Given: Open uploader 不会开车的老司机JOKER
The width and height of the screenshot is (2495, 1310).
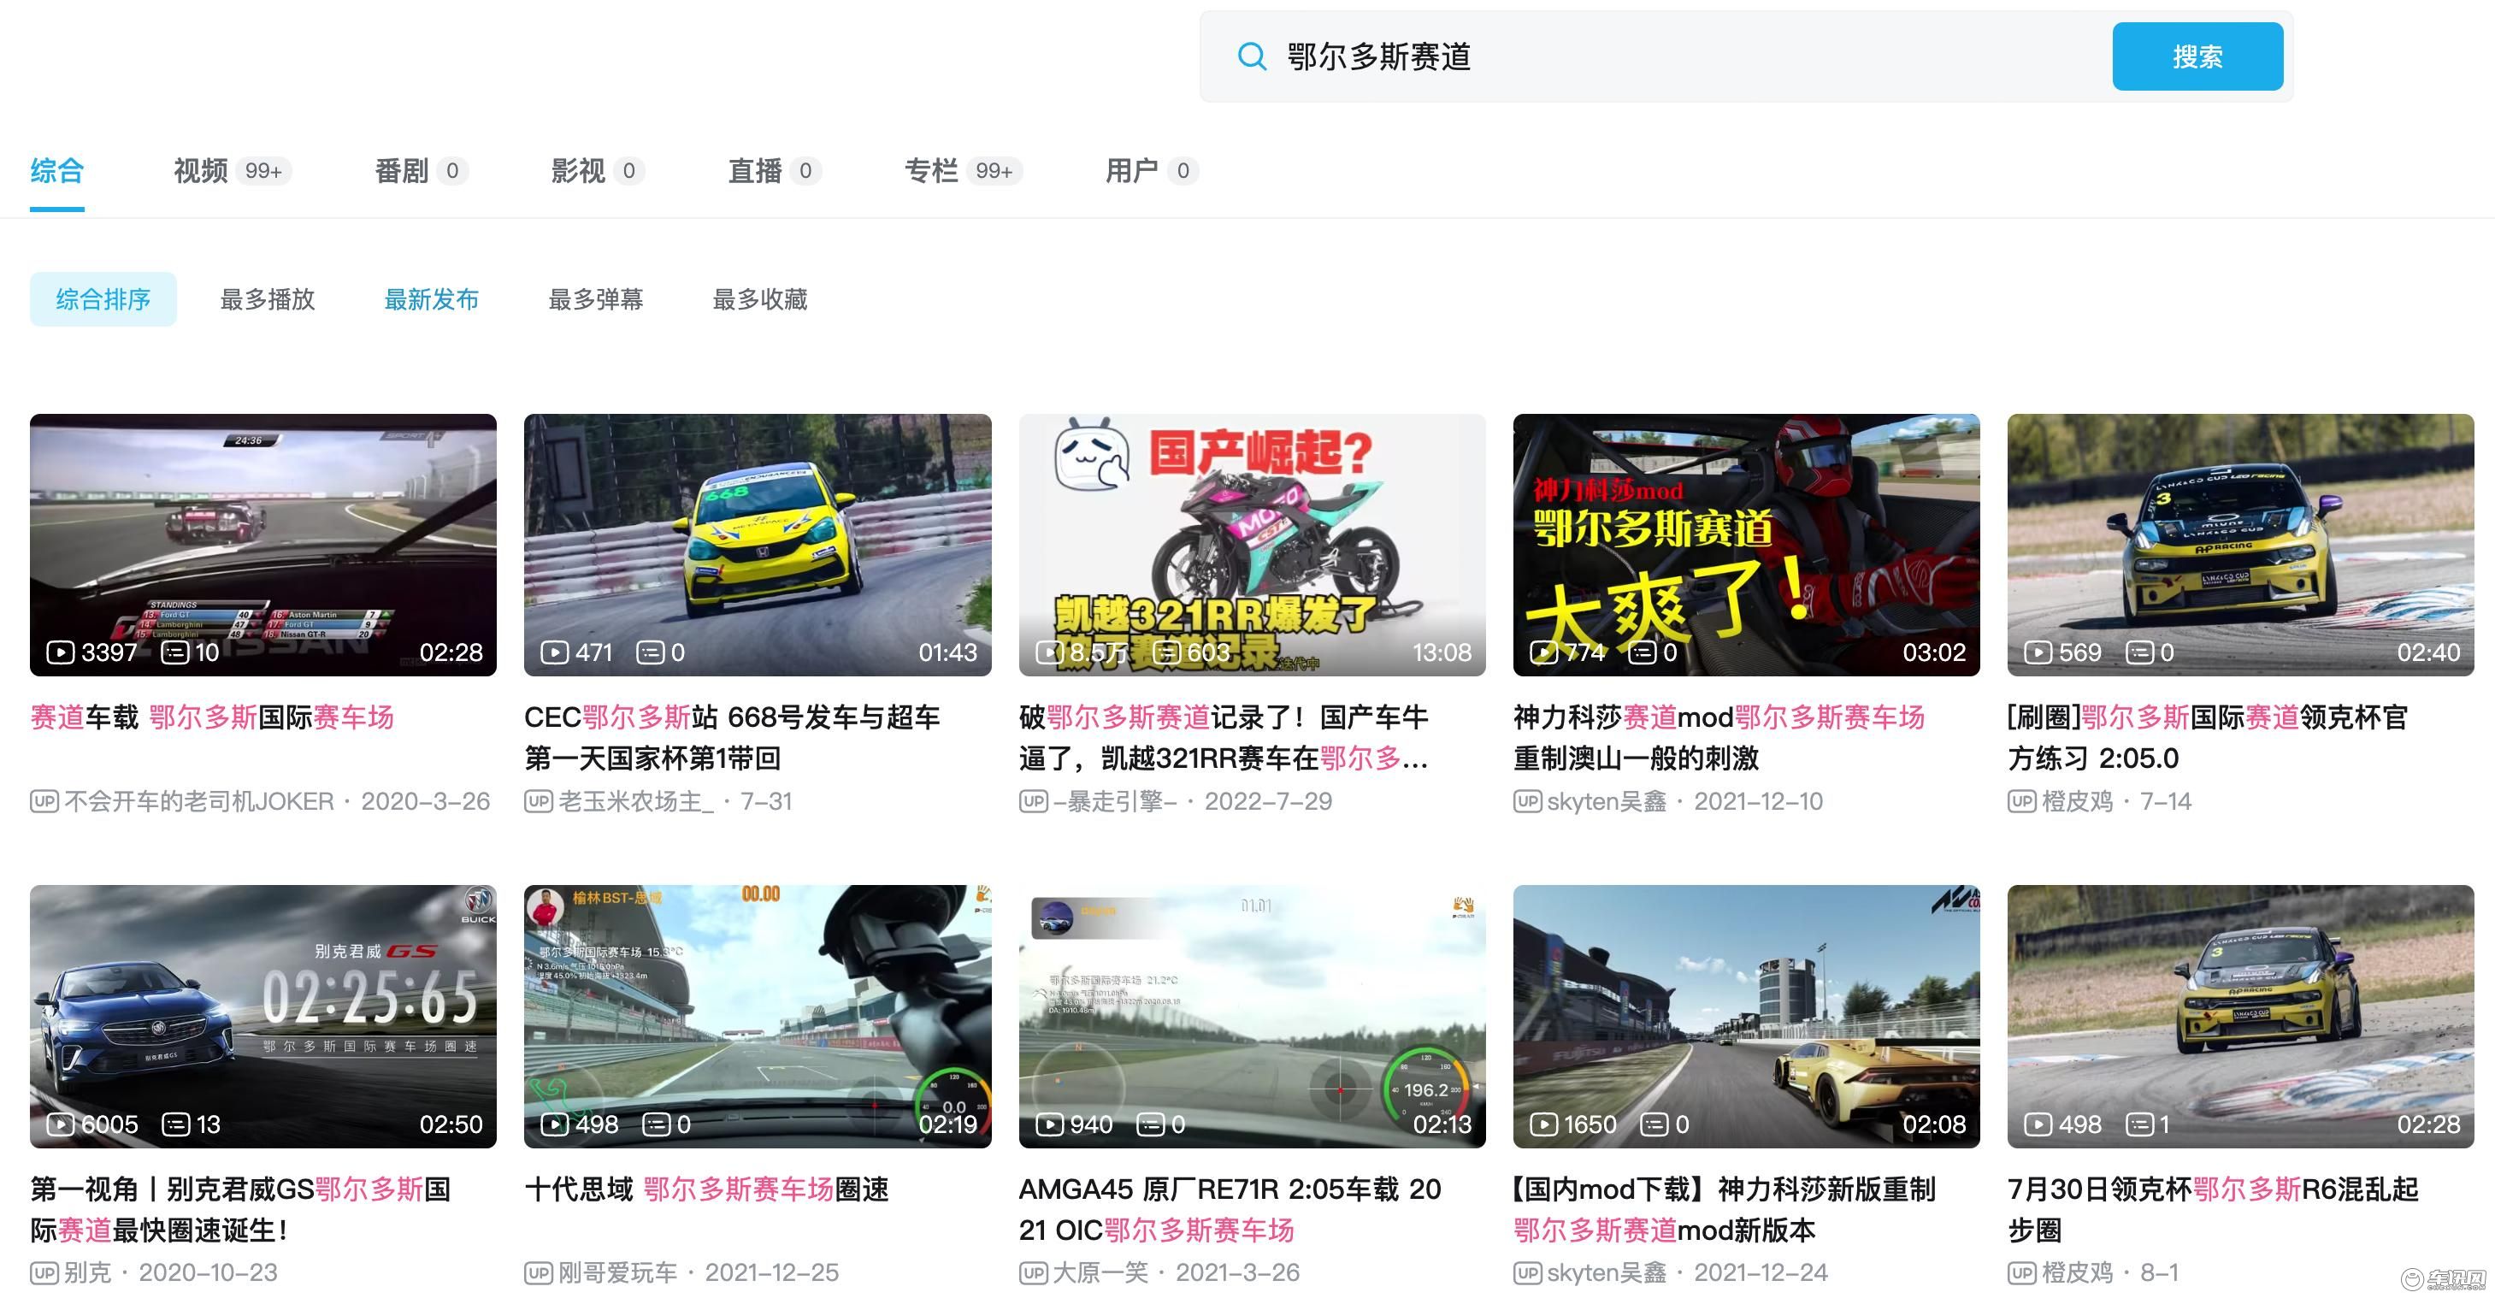Looking at the screenshot, I should tap(199, 801).
